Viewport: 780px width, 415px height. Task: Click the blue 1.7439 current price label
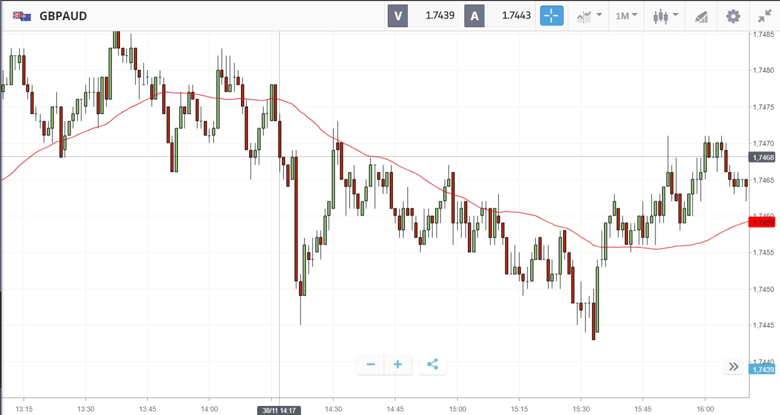pos(763,370)
